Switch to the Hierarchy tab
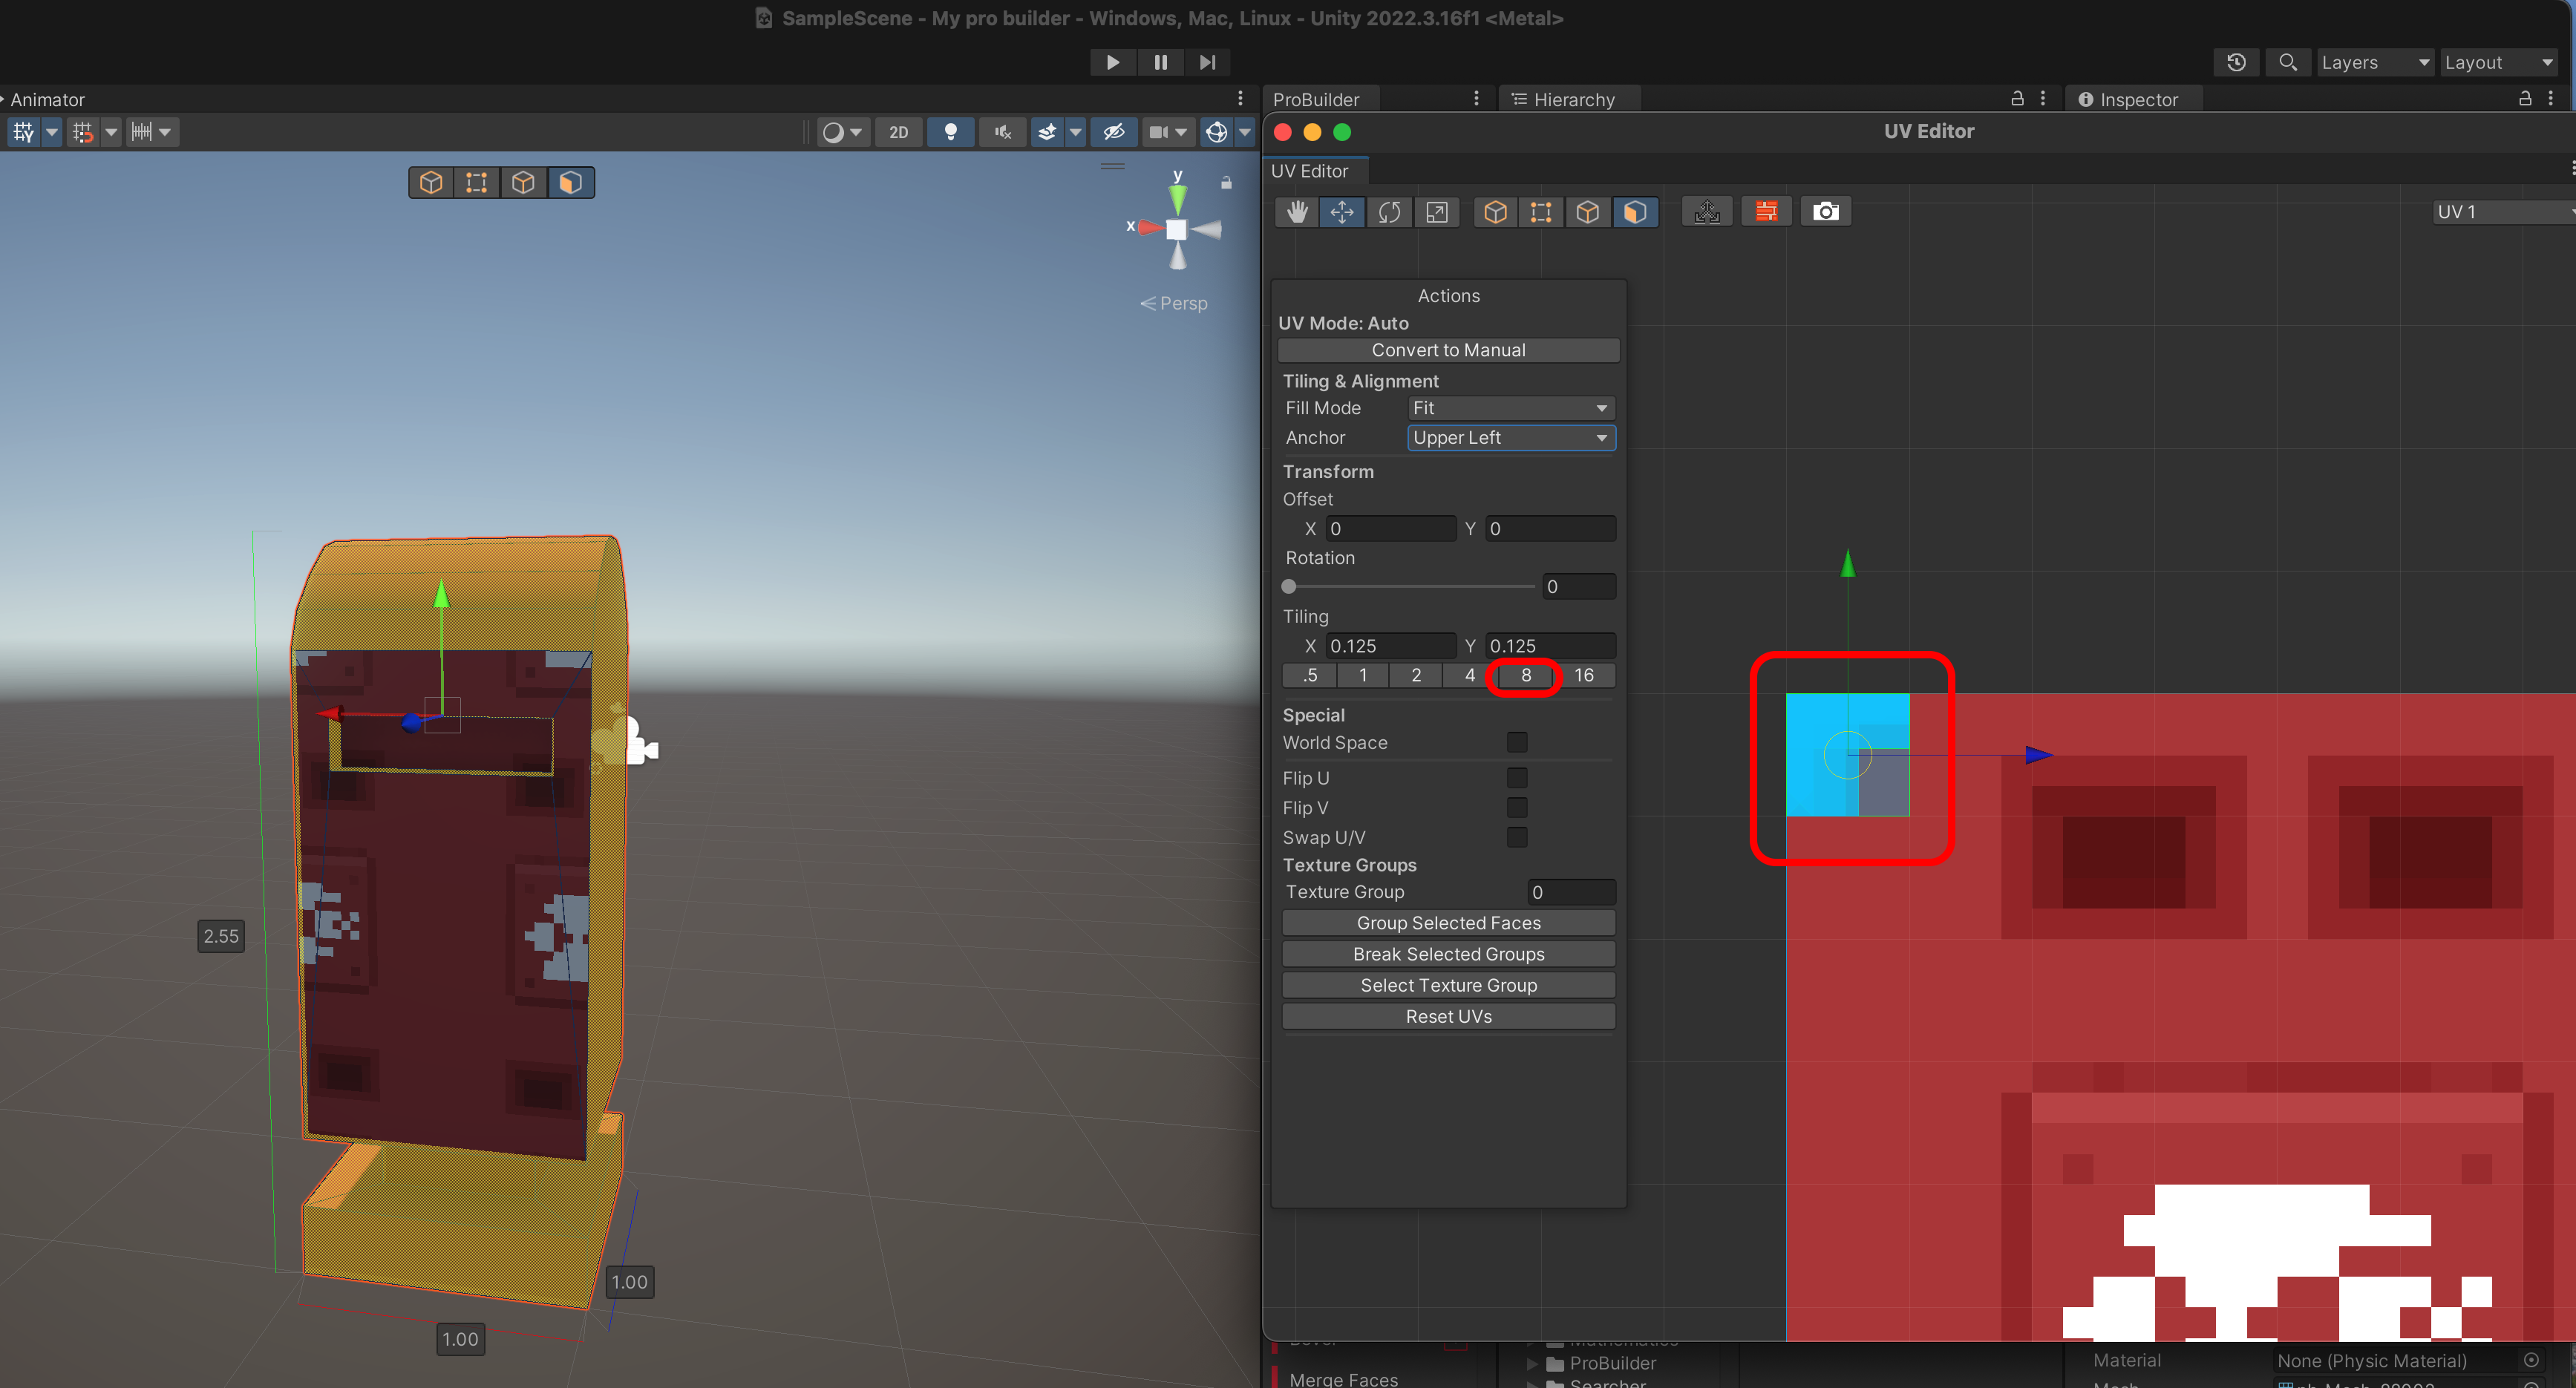 (x=1564, y=100)
